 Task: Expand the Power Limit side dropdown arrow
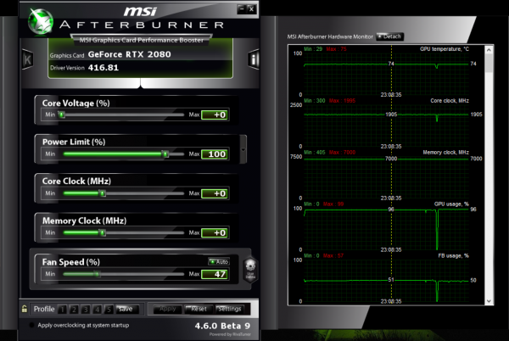click(x=243, y=149)
